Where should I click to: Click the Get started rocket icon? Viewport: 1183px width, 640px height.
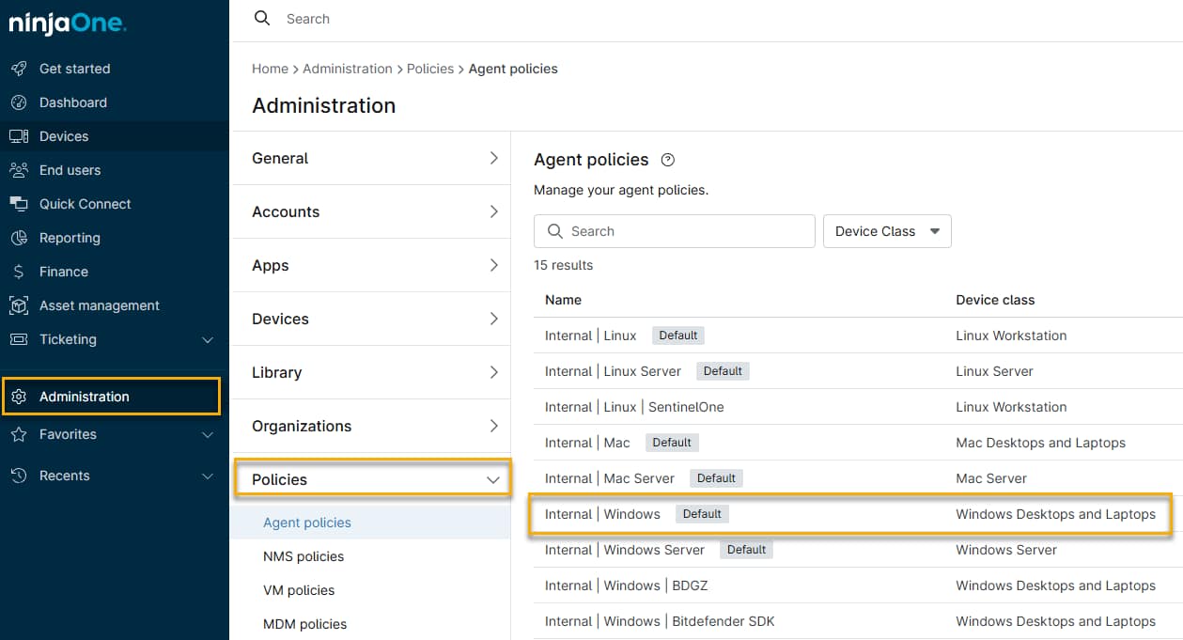coord(19,69)
